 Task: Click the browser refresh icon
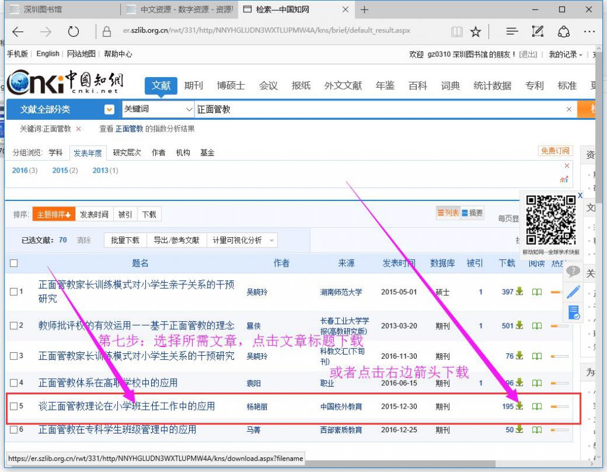tap(74, 31)
